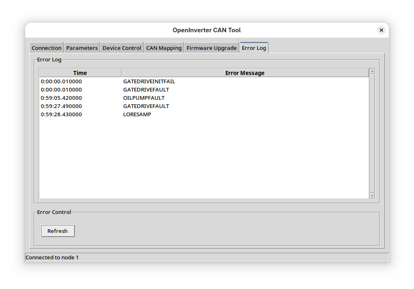Click the error log scrollbar down arrow
This screenshot has height=289, width=414.
pos(372,196)
